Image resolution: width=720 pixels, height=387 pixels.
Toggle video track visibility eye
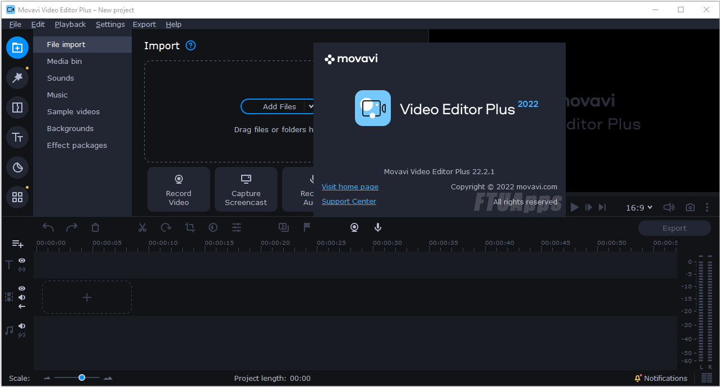[x=22, y=288]
